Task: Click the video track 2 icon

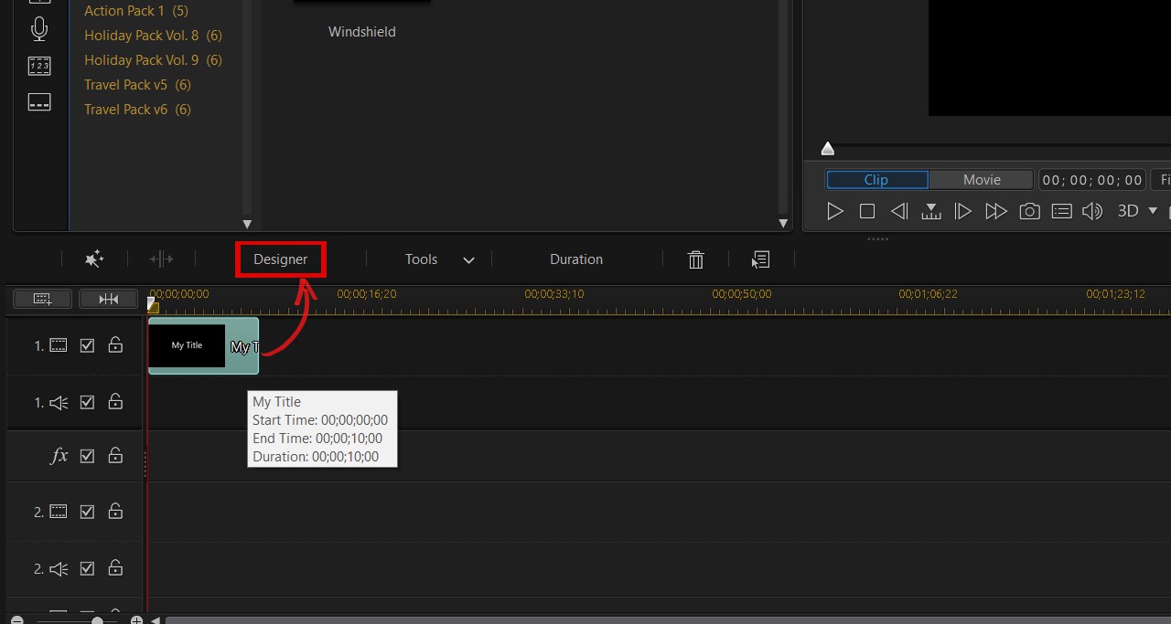Action: 59,512
